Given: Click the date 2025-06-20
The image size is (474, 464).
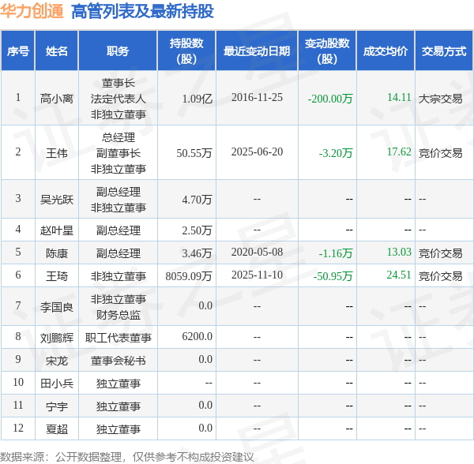Looking at the screenshot, I should click(257, 152).
